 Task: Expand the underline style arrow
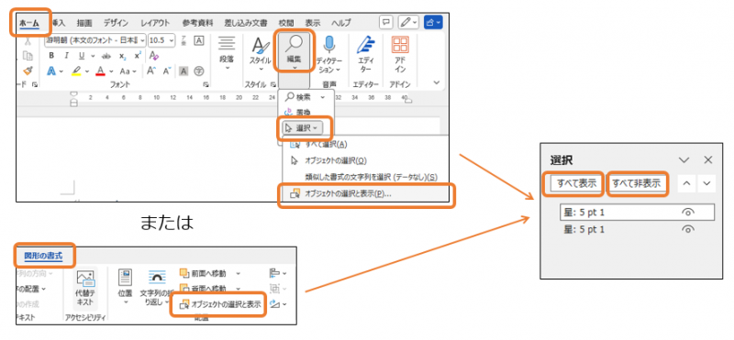click(x=93, y=56)
